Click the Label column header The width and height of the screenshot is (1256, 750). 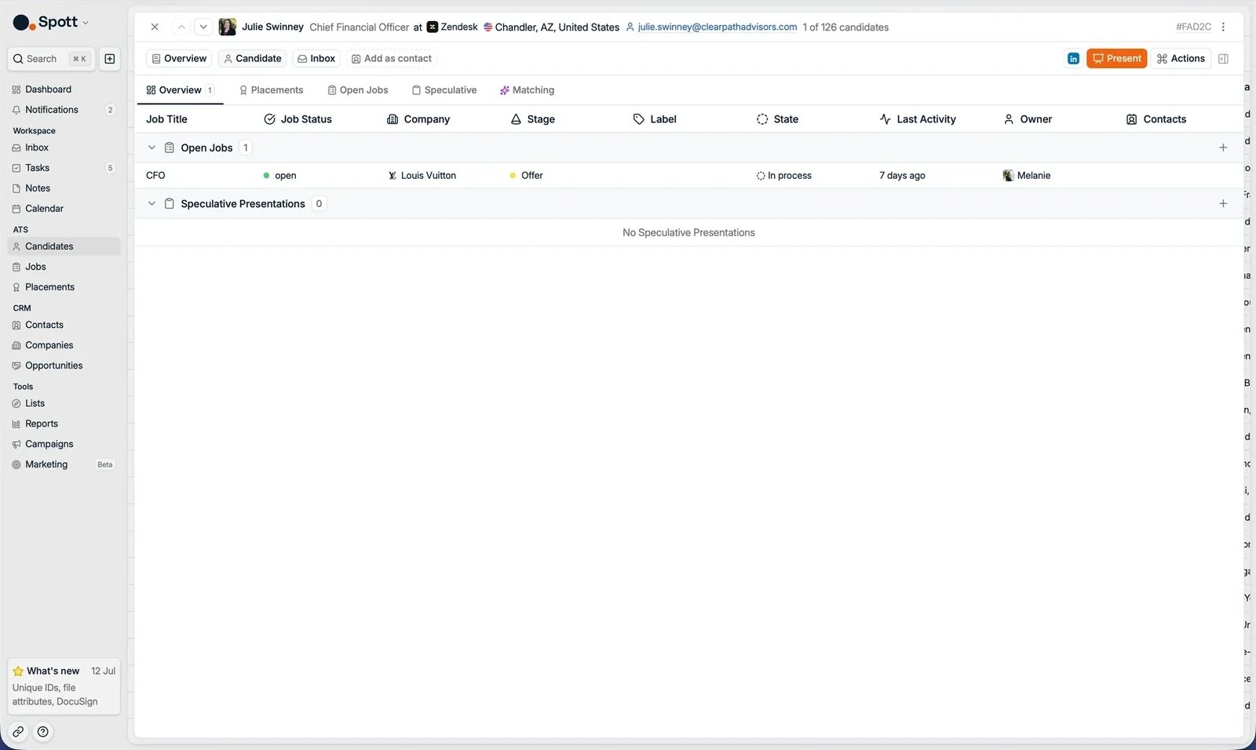[x=655, y=119]
